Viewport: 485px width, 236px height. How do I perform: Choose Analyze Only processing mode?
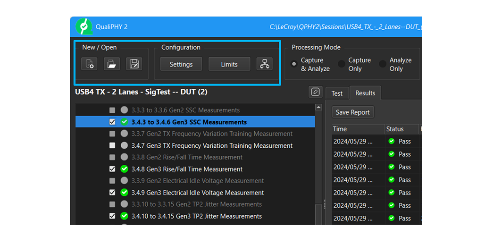[x=383, y=64]
